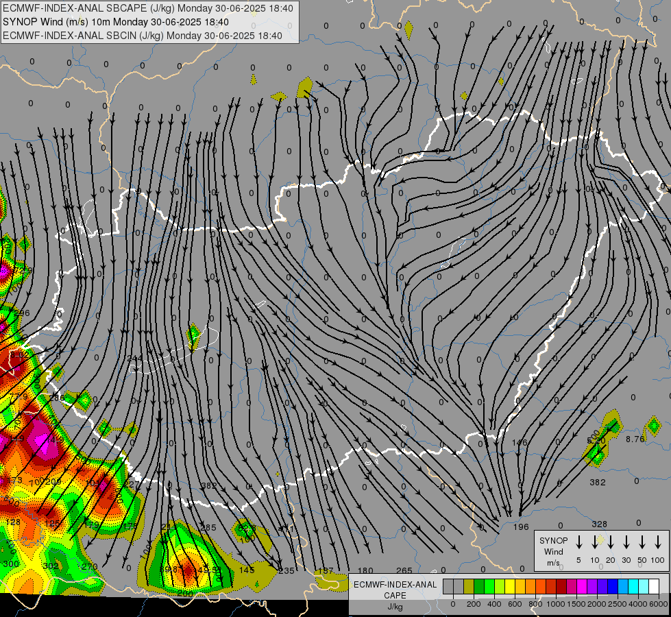671x617 pixels.
Task: Click the 5 m/s wind arrow in the legend
Action: pos(578,542)
